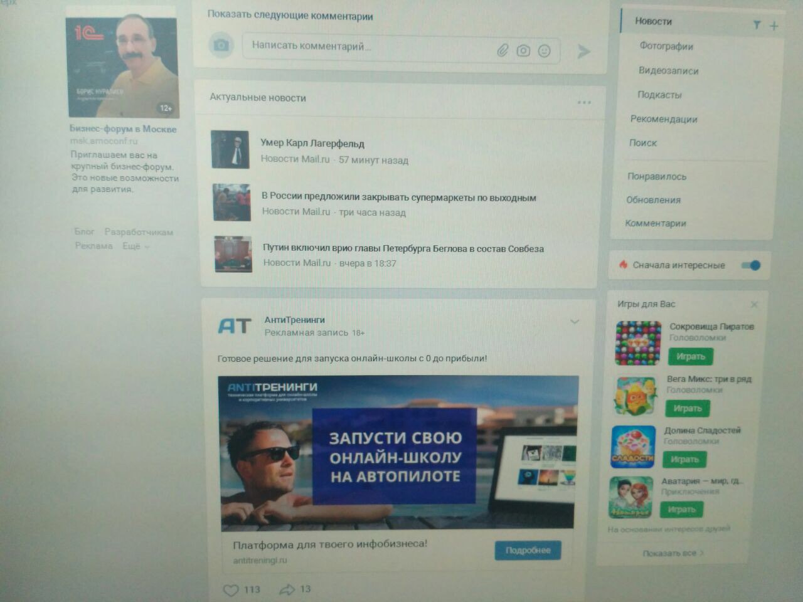Open Вега Микс: три в ряд title
This screenshot has height=602, width=803.
[x=709, y=379]
